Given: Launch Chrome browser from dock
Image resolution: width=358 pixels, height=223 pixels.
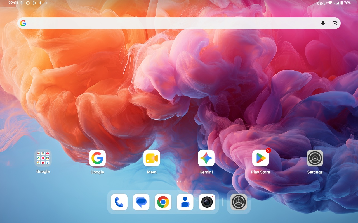Looking at the screenshot, I should tap(163, 202).
